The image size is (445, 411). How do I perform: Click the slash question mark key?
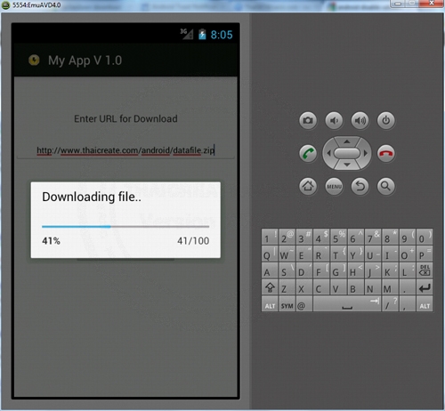tap(390, 304)
